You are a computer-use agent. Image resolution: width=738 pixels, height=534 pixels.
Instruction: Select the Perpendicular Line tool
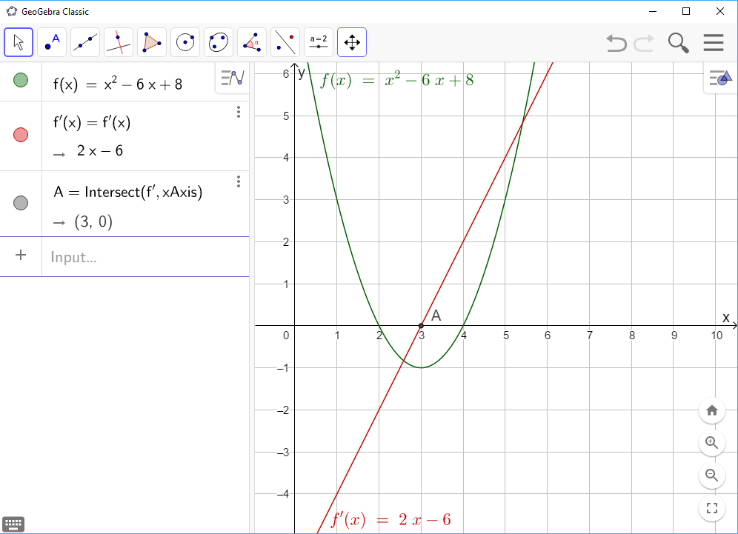(119, 42)
